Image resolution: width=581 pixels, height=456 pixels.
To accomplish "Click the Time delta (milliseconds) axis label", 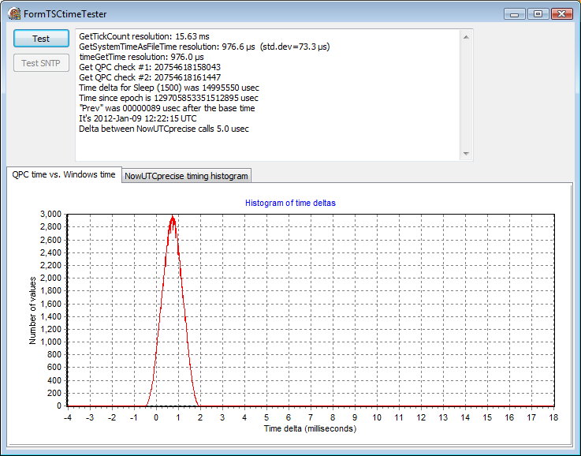I will pyautogui.click(x=310, y=428).
